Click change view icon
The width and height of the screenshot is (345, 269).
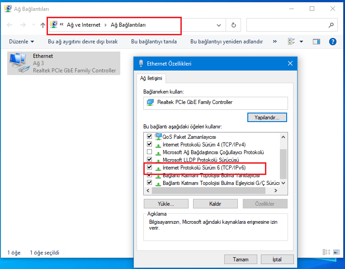[291, 41]
